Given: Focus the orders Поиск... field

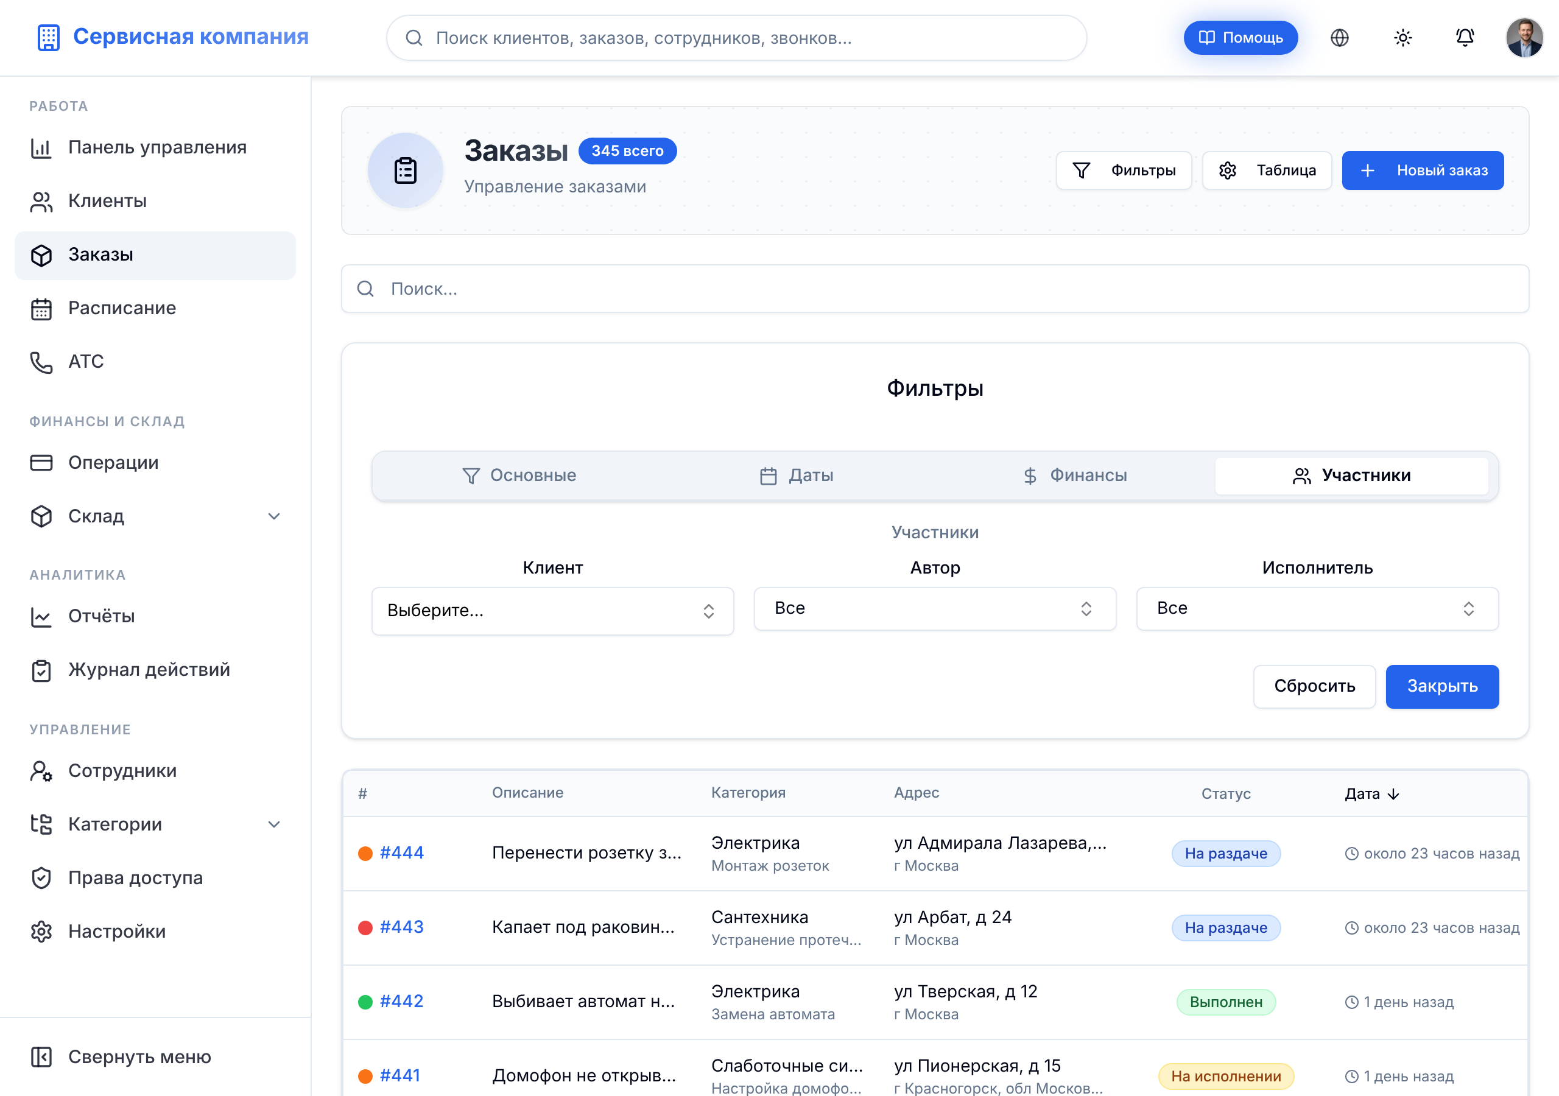Looking at the screenshot, I should click(934, 289).
